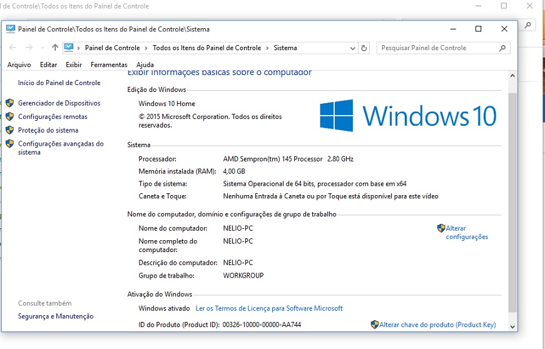This screenshot has width=545, height=349.
Task: Open Gerenciador de Dispositivos
Action: tap(59, 103)
